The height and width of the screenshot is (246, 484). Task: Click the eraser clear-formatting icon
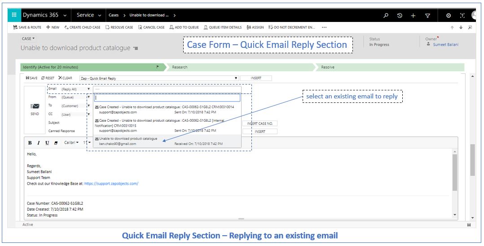[x=56, y=143]
